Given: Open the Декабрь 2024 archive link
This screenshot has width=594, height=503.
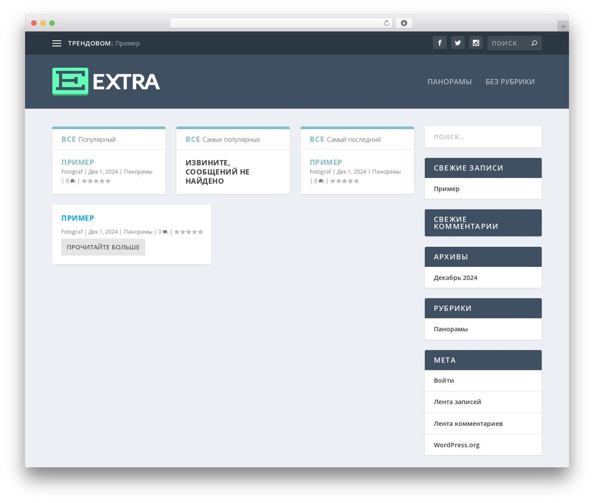Looking at the screenshot, I should [x=455, y=277].
